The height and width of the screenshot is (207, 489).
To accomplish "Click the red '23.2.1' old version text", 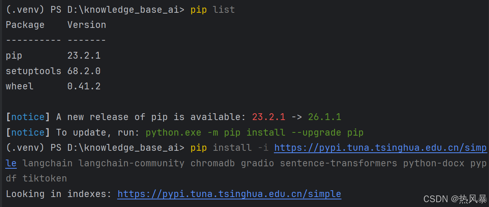I will pos(269,117).
